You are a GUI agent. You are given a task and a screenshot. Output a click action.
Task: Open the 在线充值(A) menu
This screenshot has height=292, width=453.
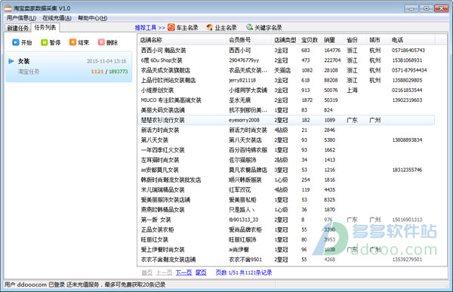tap(57, 18)
